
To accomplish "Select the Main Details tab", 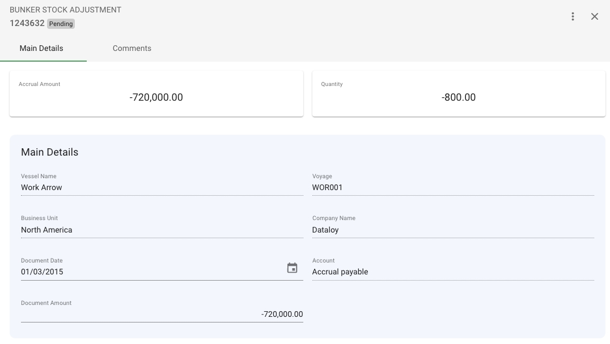I will coord(41,48).
